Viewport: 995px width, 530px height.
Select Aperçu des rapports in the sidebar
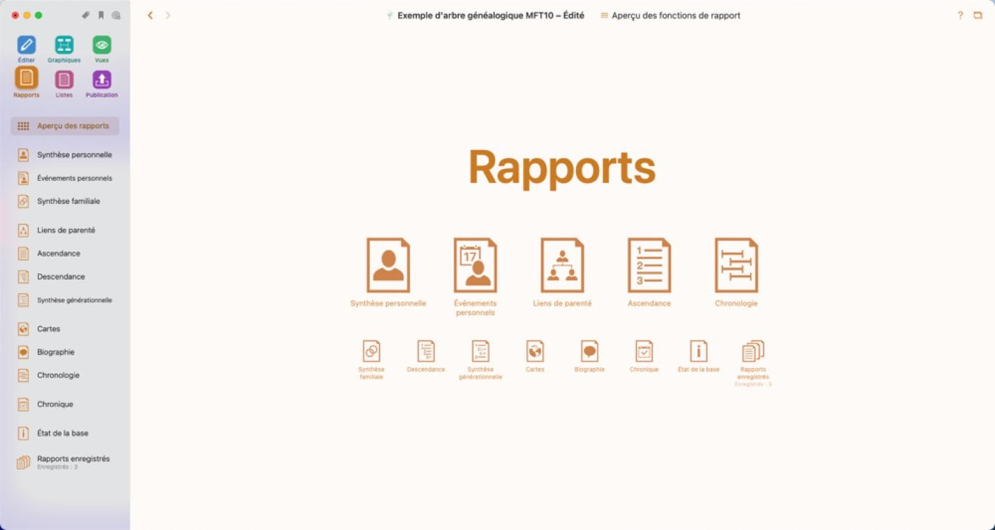coord(65,126)
